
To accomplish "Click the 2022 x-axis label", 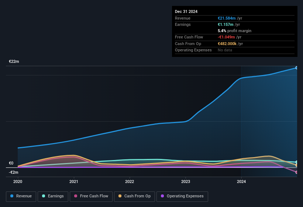I will (130, 181).
